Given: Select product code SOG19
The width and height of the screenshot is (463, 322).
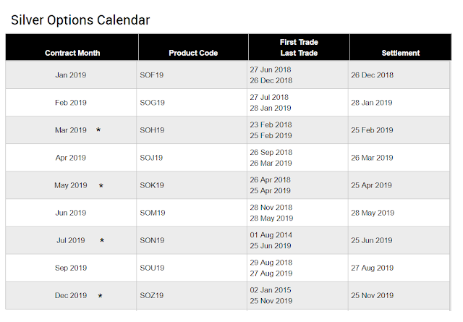Looking at the screenshot, I should pos(152,103).
